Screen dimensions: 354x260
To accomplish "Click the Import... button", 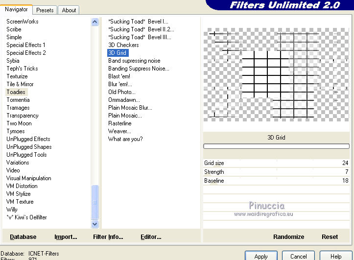I will click(x=66, y=237).
